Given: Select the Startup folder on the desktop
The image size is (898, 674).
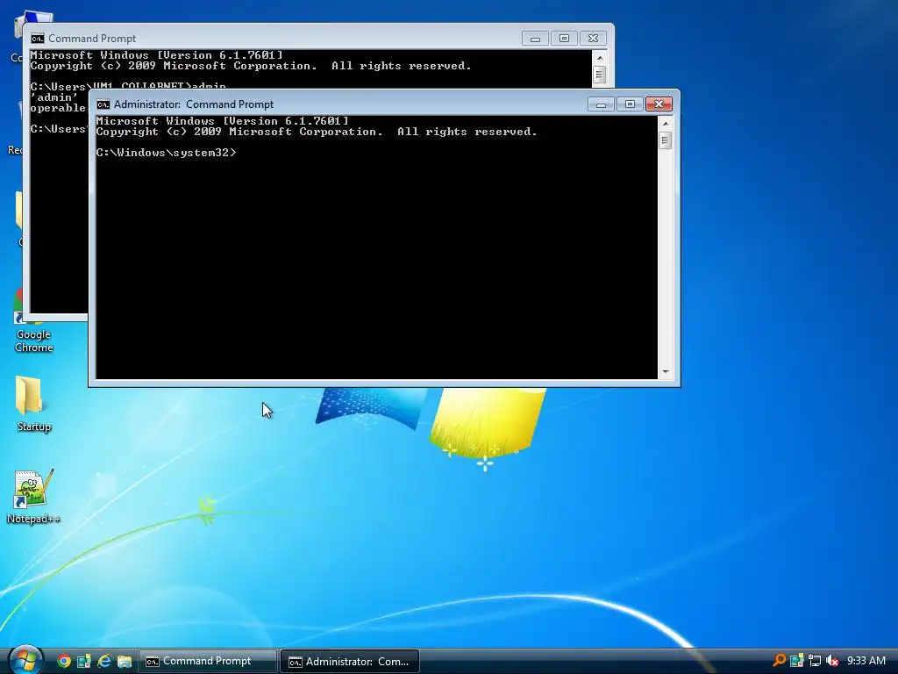Looking at the screenshot, I should click(33, 404).
